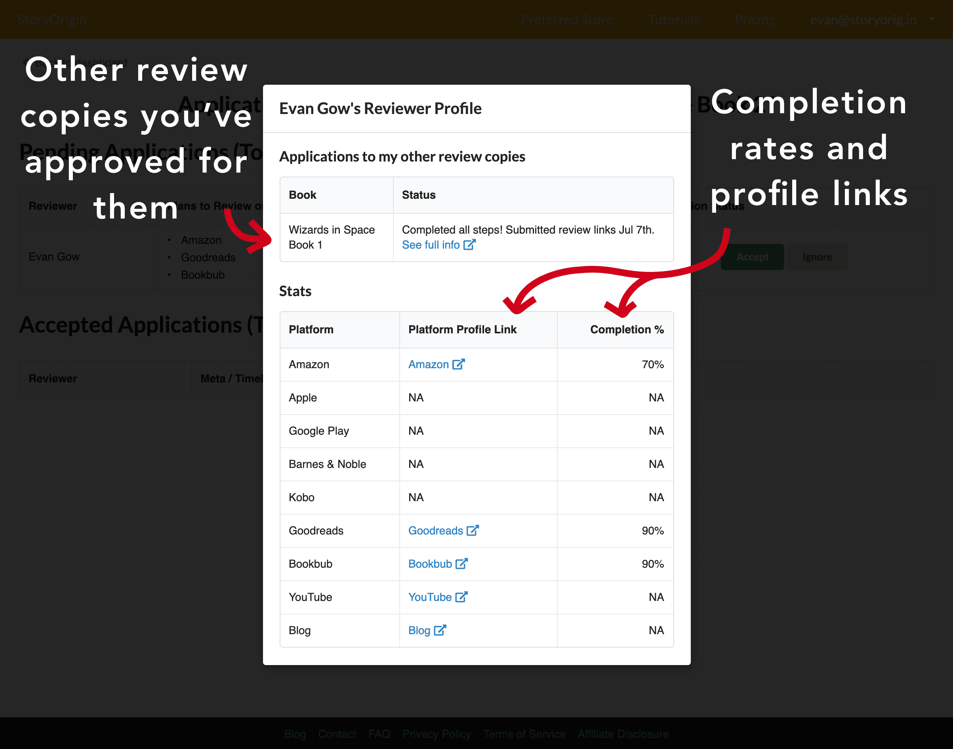This screenshot has height=749, width=953.
Task: Open the Tutorials menu
Action: tap(673, 19)
